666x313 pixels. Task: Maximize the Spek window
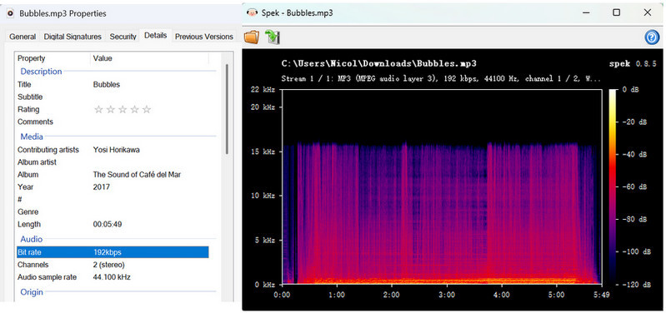(616, 12)
